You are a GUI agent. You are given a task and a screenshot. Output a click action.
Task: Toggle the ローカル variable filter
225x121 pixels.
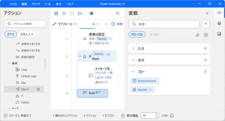pos(154,34)
